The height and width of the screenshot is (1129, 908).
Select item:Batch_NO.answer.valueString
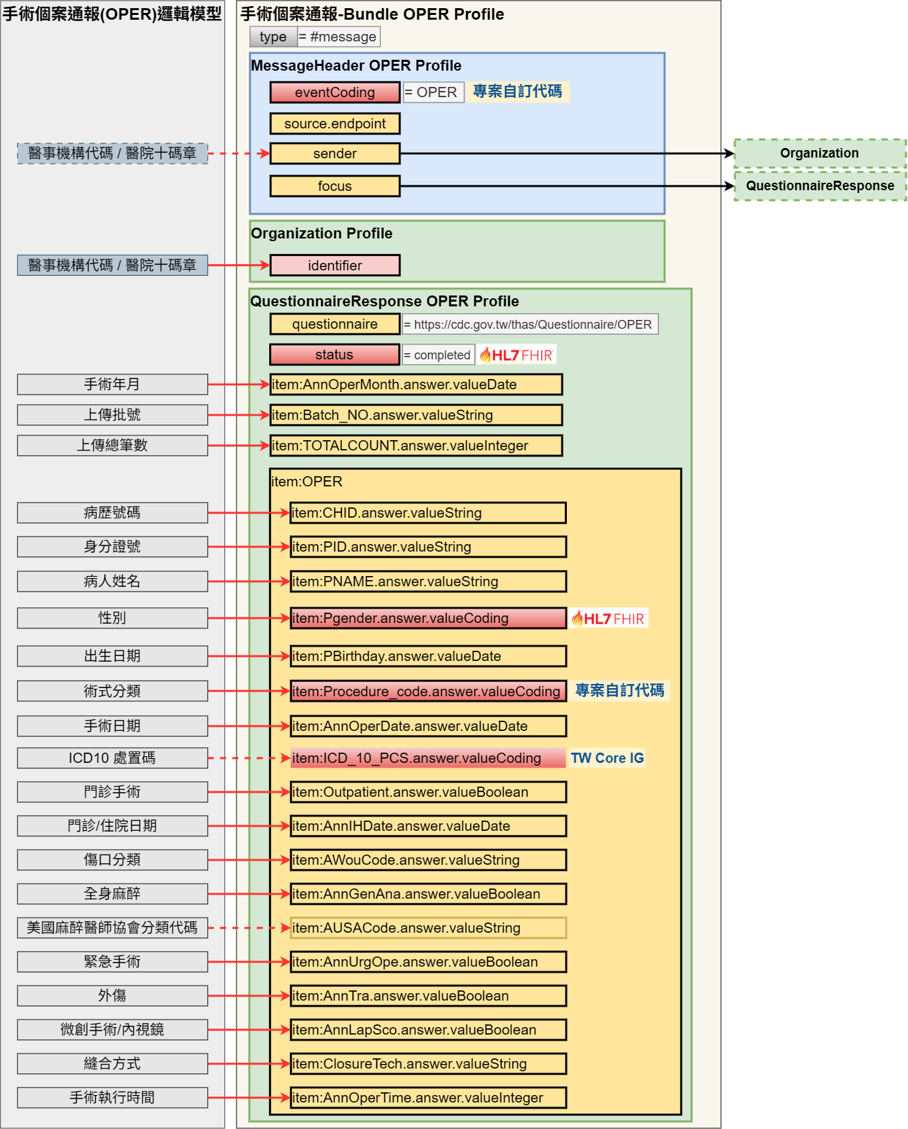[416, 415]
